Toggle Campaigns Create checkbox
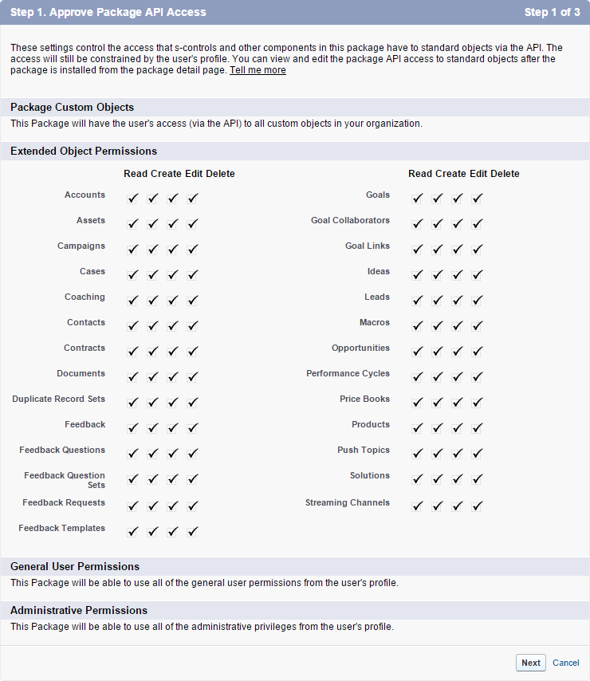 tap(153, 250)
